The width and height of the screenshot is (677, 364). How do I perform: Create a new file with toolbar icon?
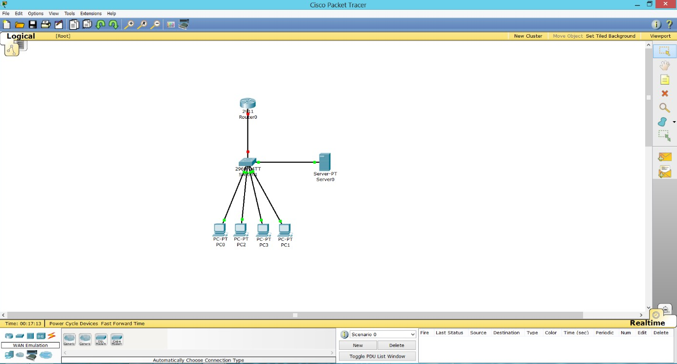(6, 24)
